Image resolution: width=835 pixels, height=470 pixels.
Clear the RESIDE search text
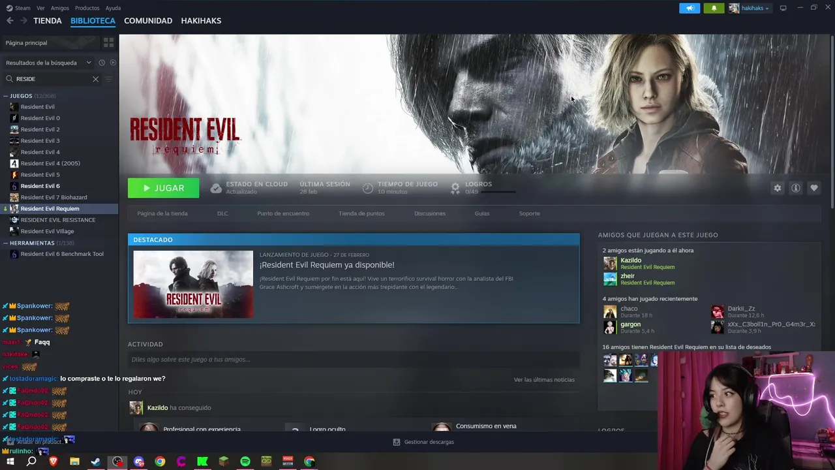pos(95,79)
